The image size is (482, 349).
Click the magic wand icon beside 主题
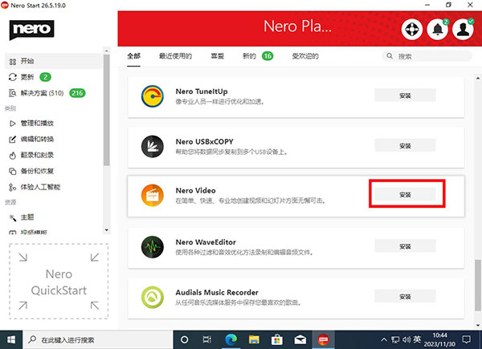pyautogui.click(x=13, y=217)
